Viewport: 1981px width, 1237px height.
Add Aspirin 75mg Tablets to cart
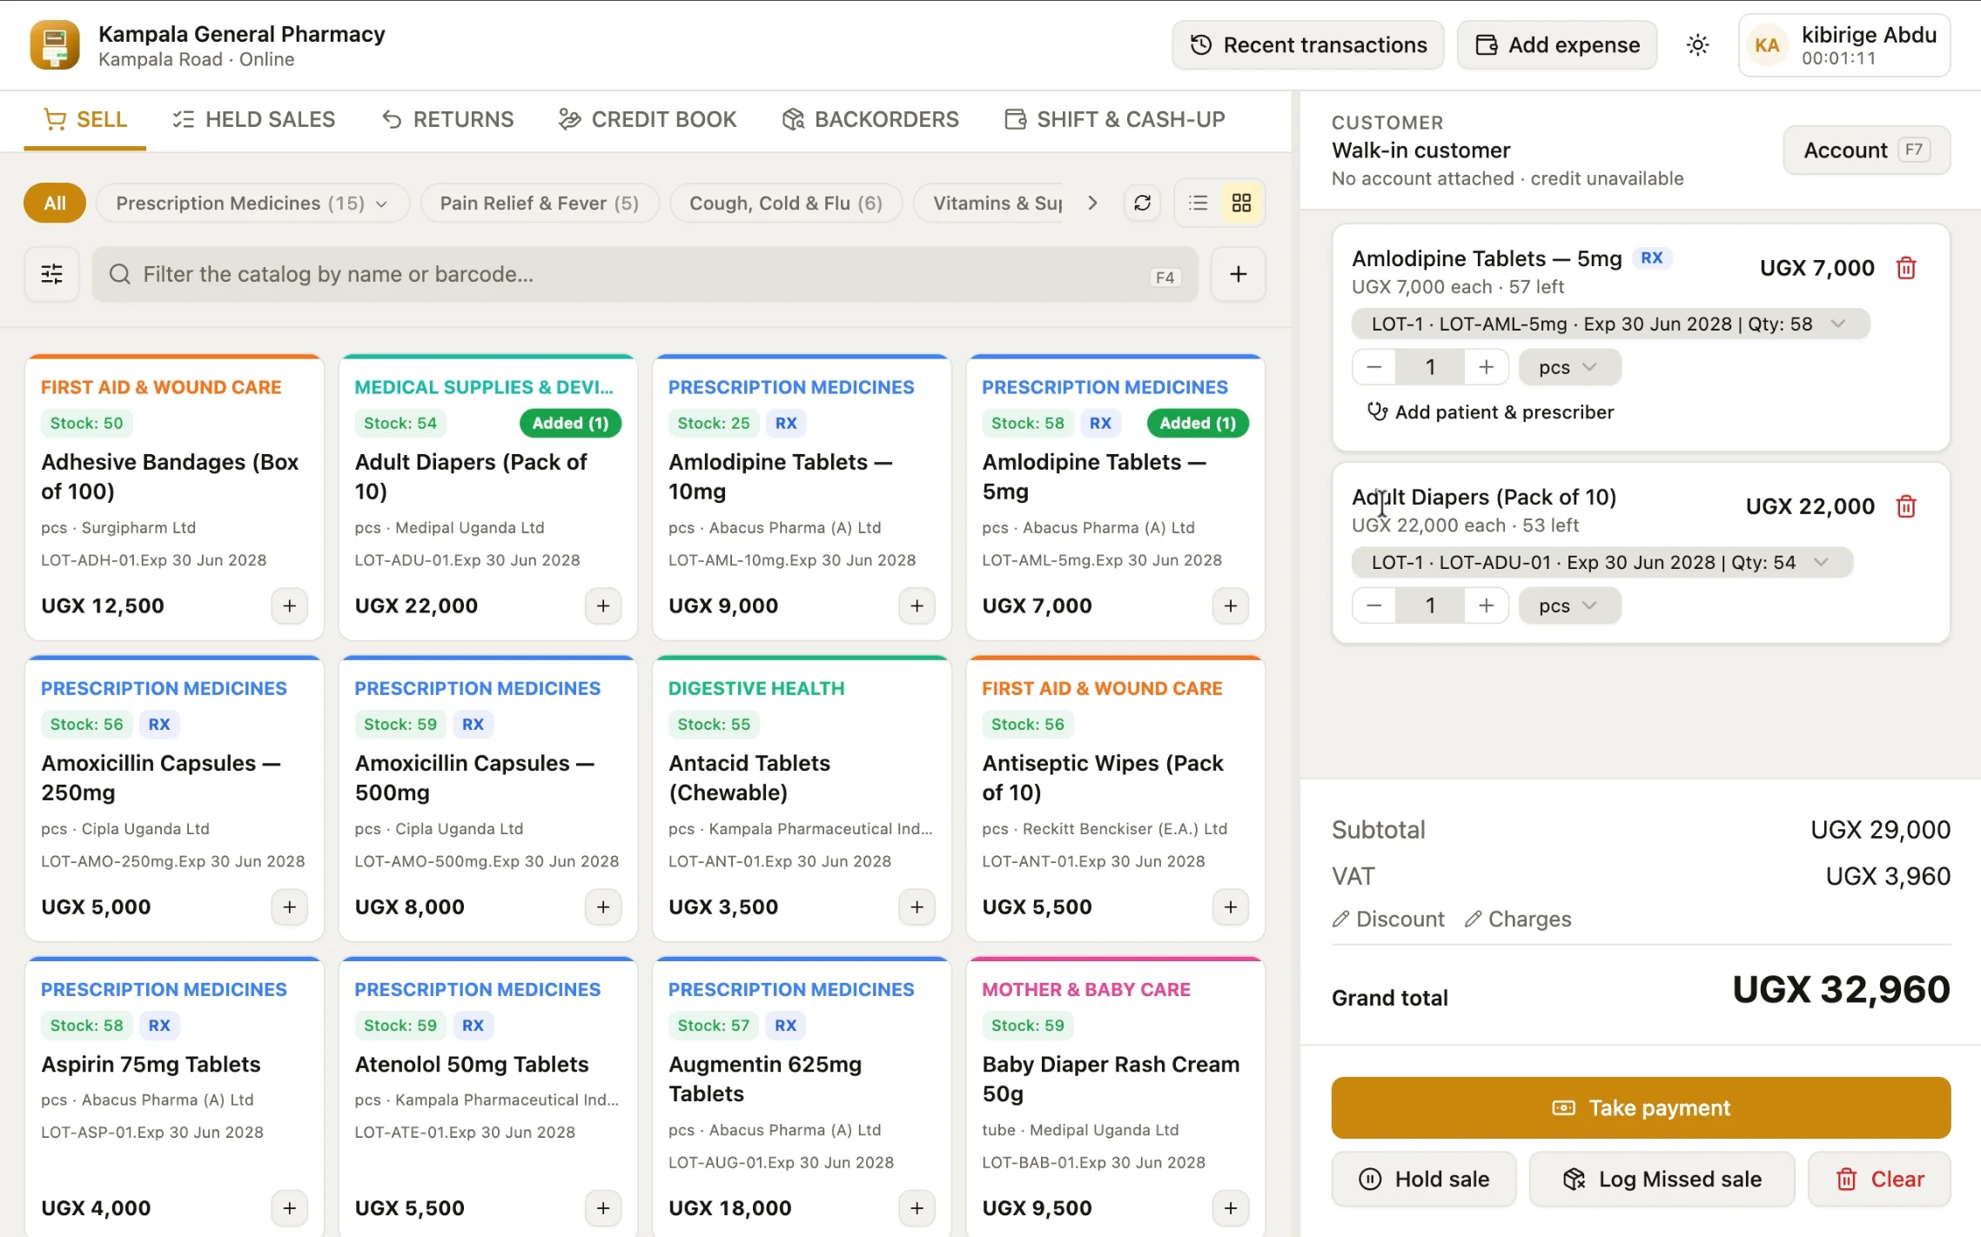(x=290, y=1207)
